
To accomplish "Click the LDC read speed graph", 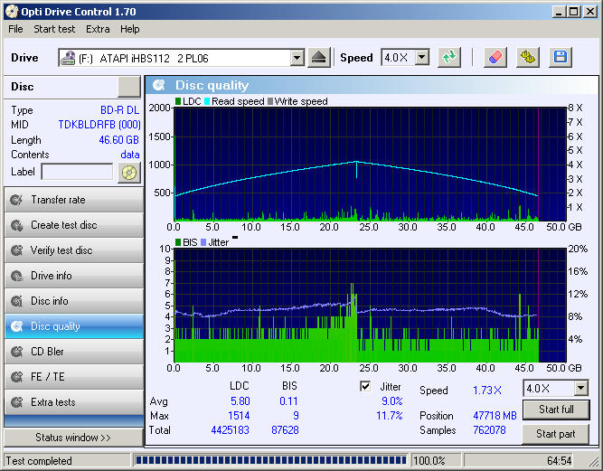I will click(x=371, y=165).
